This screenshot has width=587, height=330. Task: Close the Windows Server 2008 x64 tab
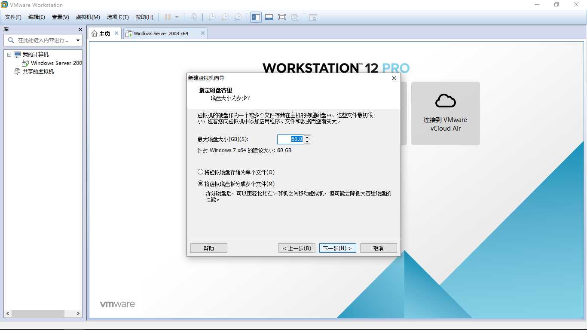click(x=203, y=33)
